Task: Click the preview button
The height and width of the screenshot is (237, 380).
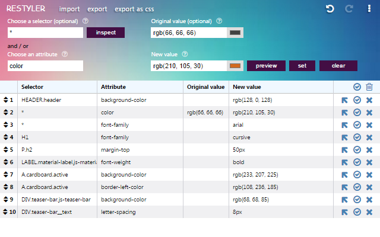Action: click(266, 66)
